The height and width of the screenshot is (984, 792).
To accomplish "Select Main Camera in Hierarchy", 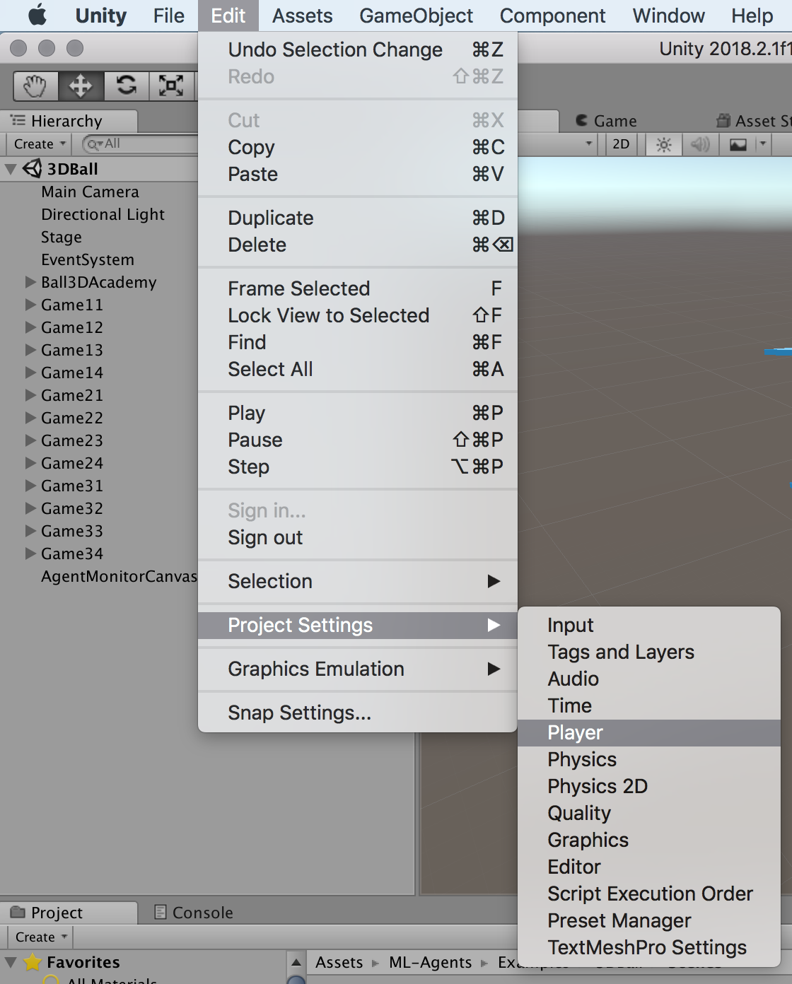I will (x=90, y=192).
